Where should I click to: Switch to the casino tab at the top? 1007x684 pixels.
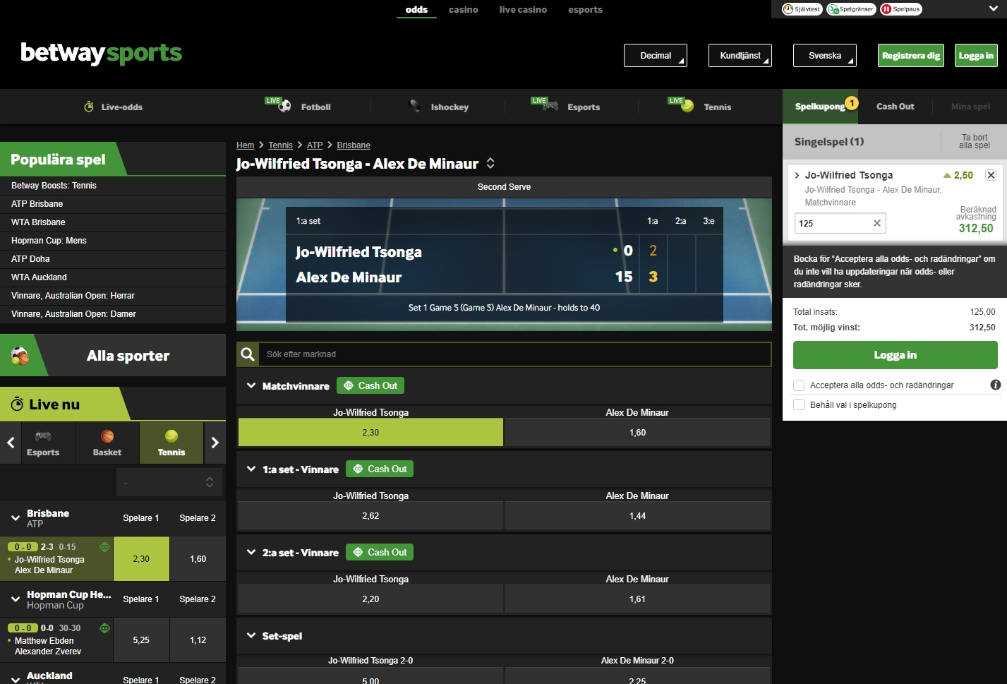tap(463, 10)
